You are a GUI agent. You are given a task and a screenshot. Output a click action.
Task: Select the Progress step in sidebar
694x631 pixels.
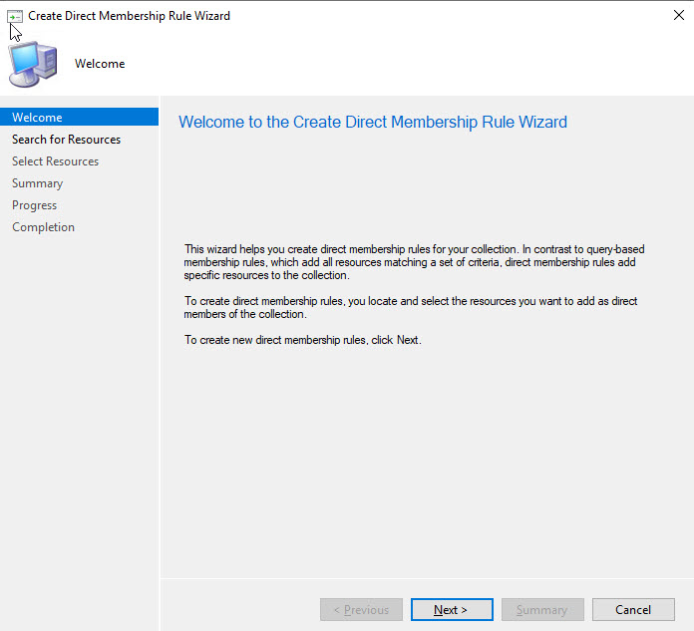(x=34, y=205)
